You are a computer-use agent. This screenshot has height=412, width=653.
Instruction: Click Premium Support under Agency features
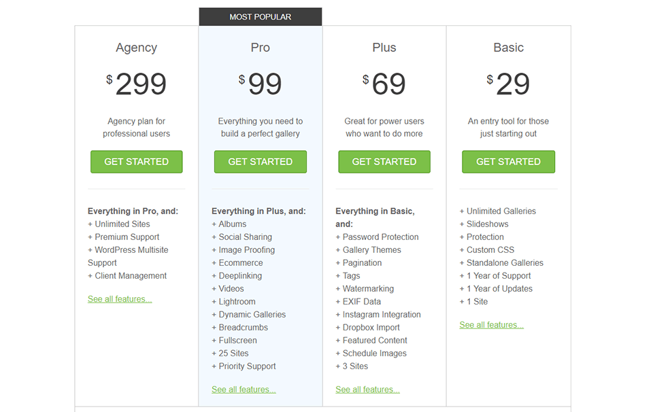(127, 237)
